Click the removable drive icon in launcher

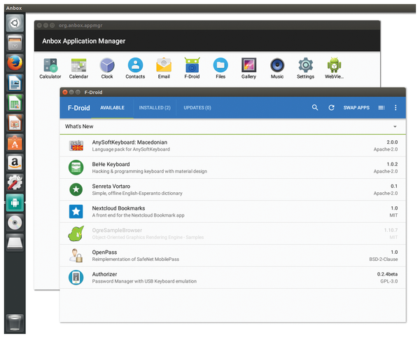coord(15,243)
